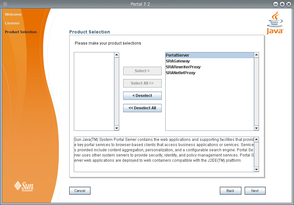294x205 pixels.
Task: Close the Portal 7.2 window
Action: (289, 4)
